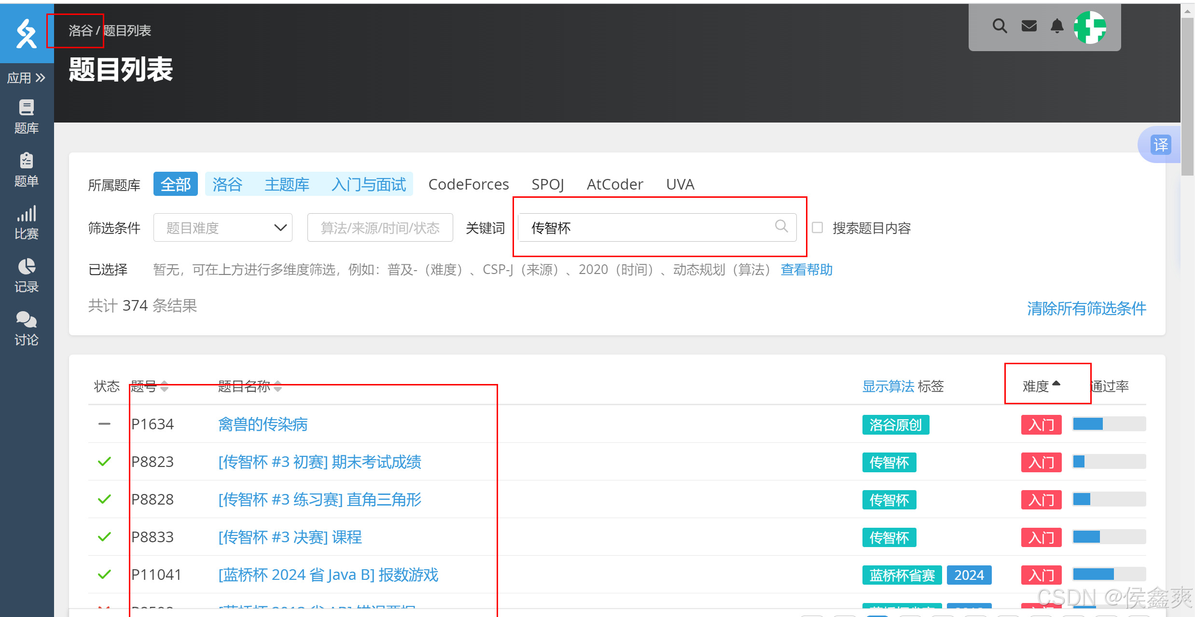Image resolution: width=1195 pixels, height=617 pixels.
Task: Enable the 搜索题目内容 checkbox
Action: (817, 227)
